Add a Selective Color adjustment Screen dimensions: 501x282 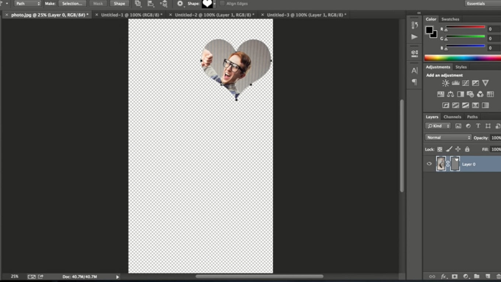(476, 105)
